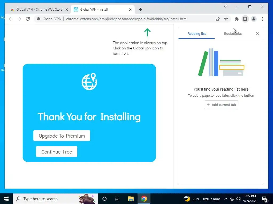Open the clock showing 3:22 PM
Viewport: 273px width, 204px height.
click(250, 199)
